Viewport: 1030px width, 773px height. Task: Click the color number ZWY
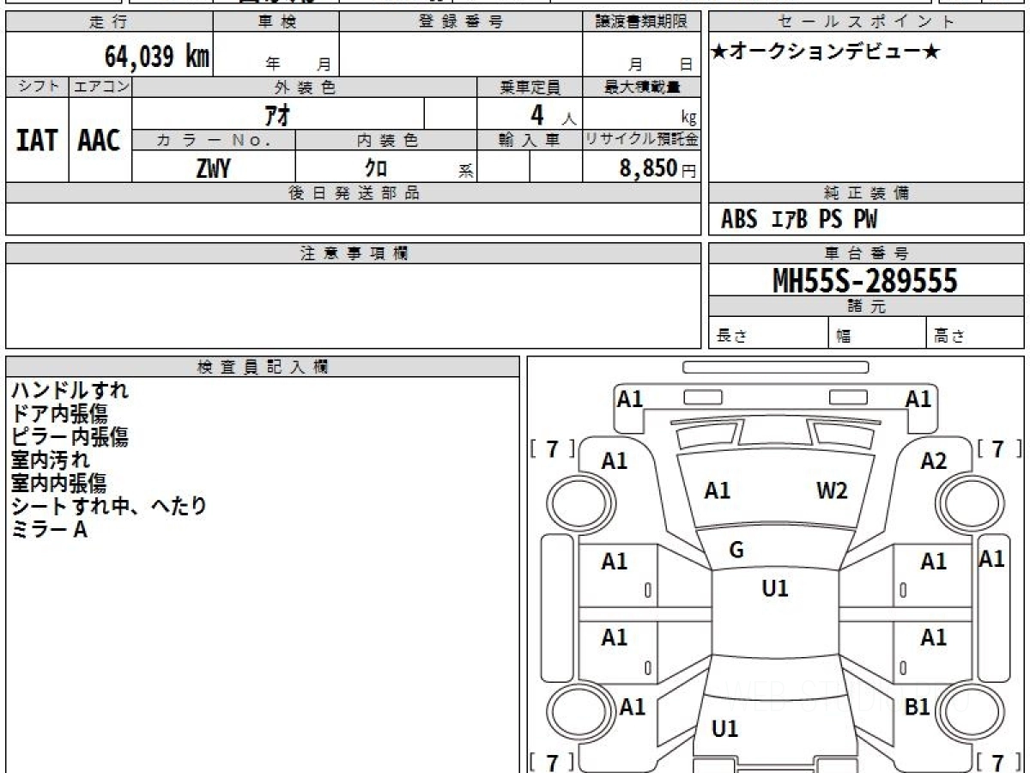(214, 168)
